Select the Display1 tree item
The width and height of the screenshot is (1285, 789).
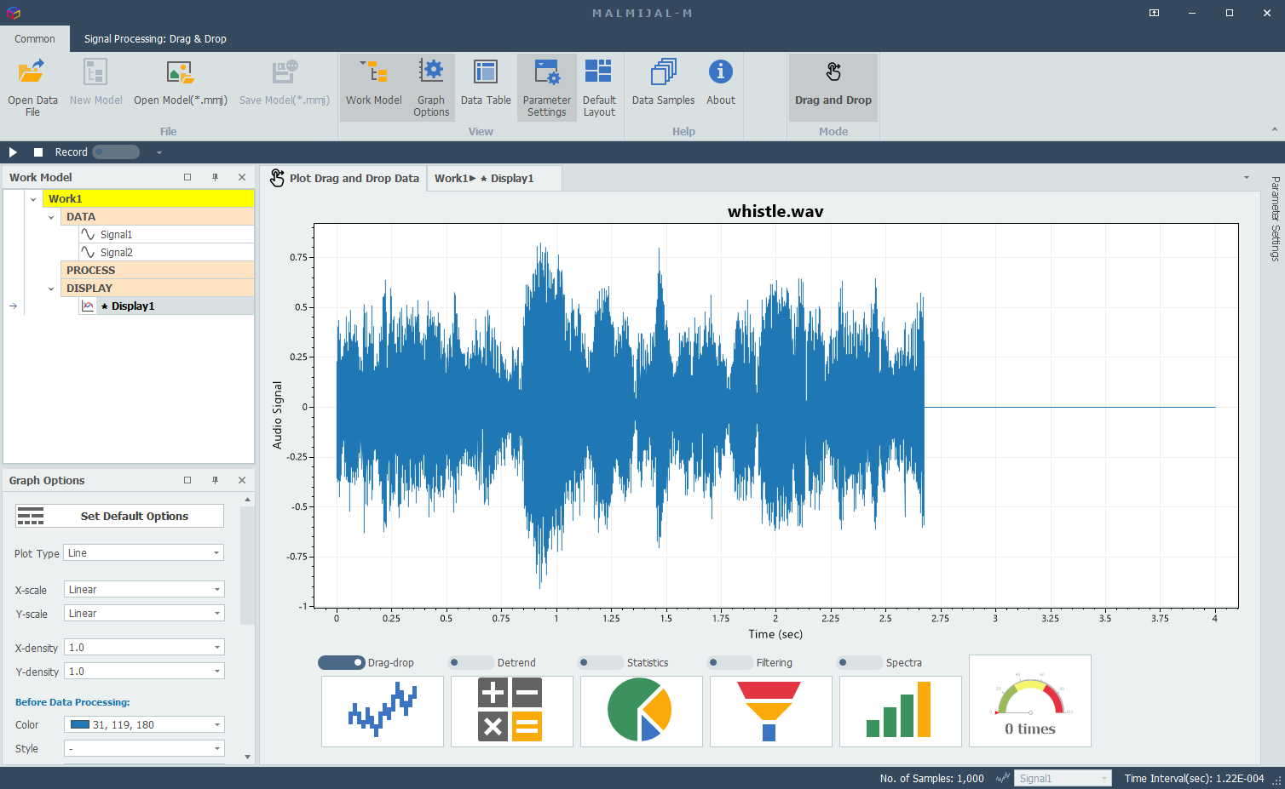tap(166, 306)
